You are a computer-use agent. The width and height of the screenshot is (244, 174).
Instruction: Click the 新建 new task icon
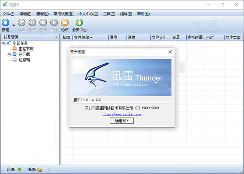coord(6,23)
